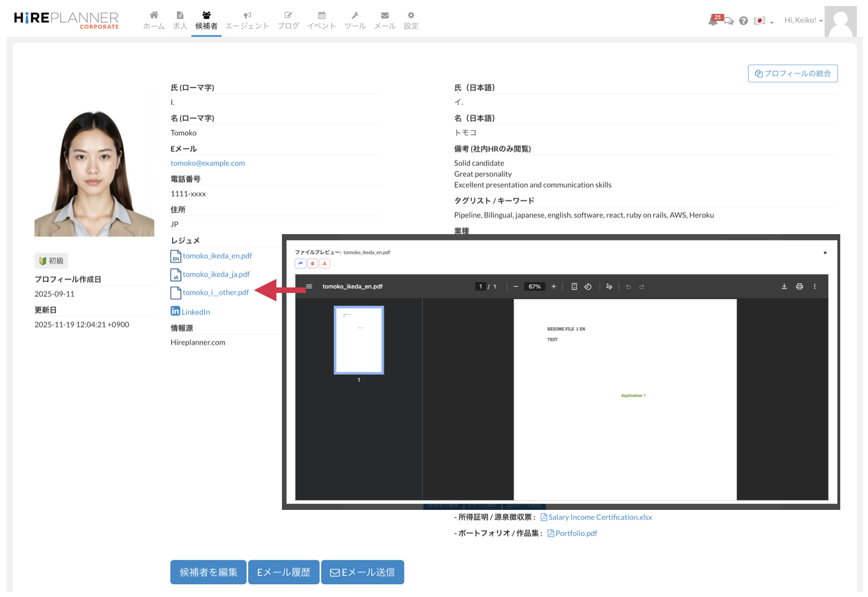Click the blue share arrow icon in preview

(x=300, y=264)
